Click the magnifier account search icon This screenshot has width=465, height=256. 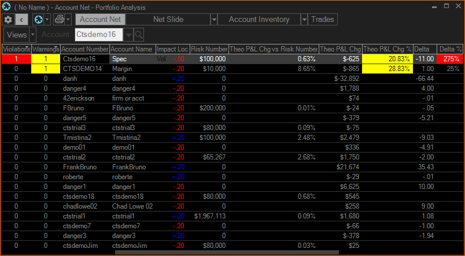click(139, 35)
